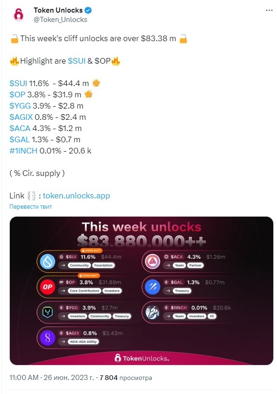Click the purple AGIX logo in image
Viewport: 277px width, 394px height.
(x=48, y=338)
